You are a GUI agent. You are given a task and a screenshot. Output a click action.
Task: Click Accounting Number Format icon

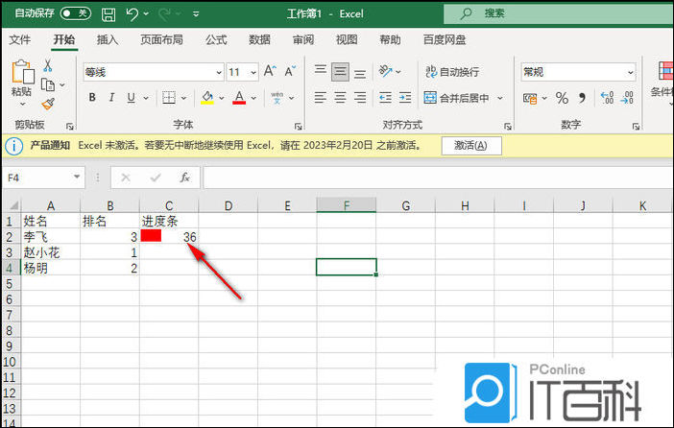[x=530, y=99]
